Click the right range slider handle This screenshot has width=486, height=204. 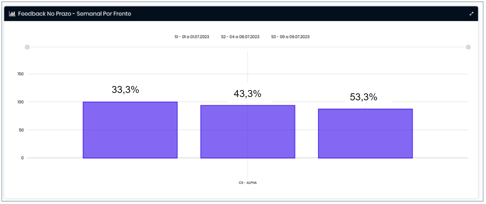(468, 47)
